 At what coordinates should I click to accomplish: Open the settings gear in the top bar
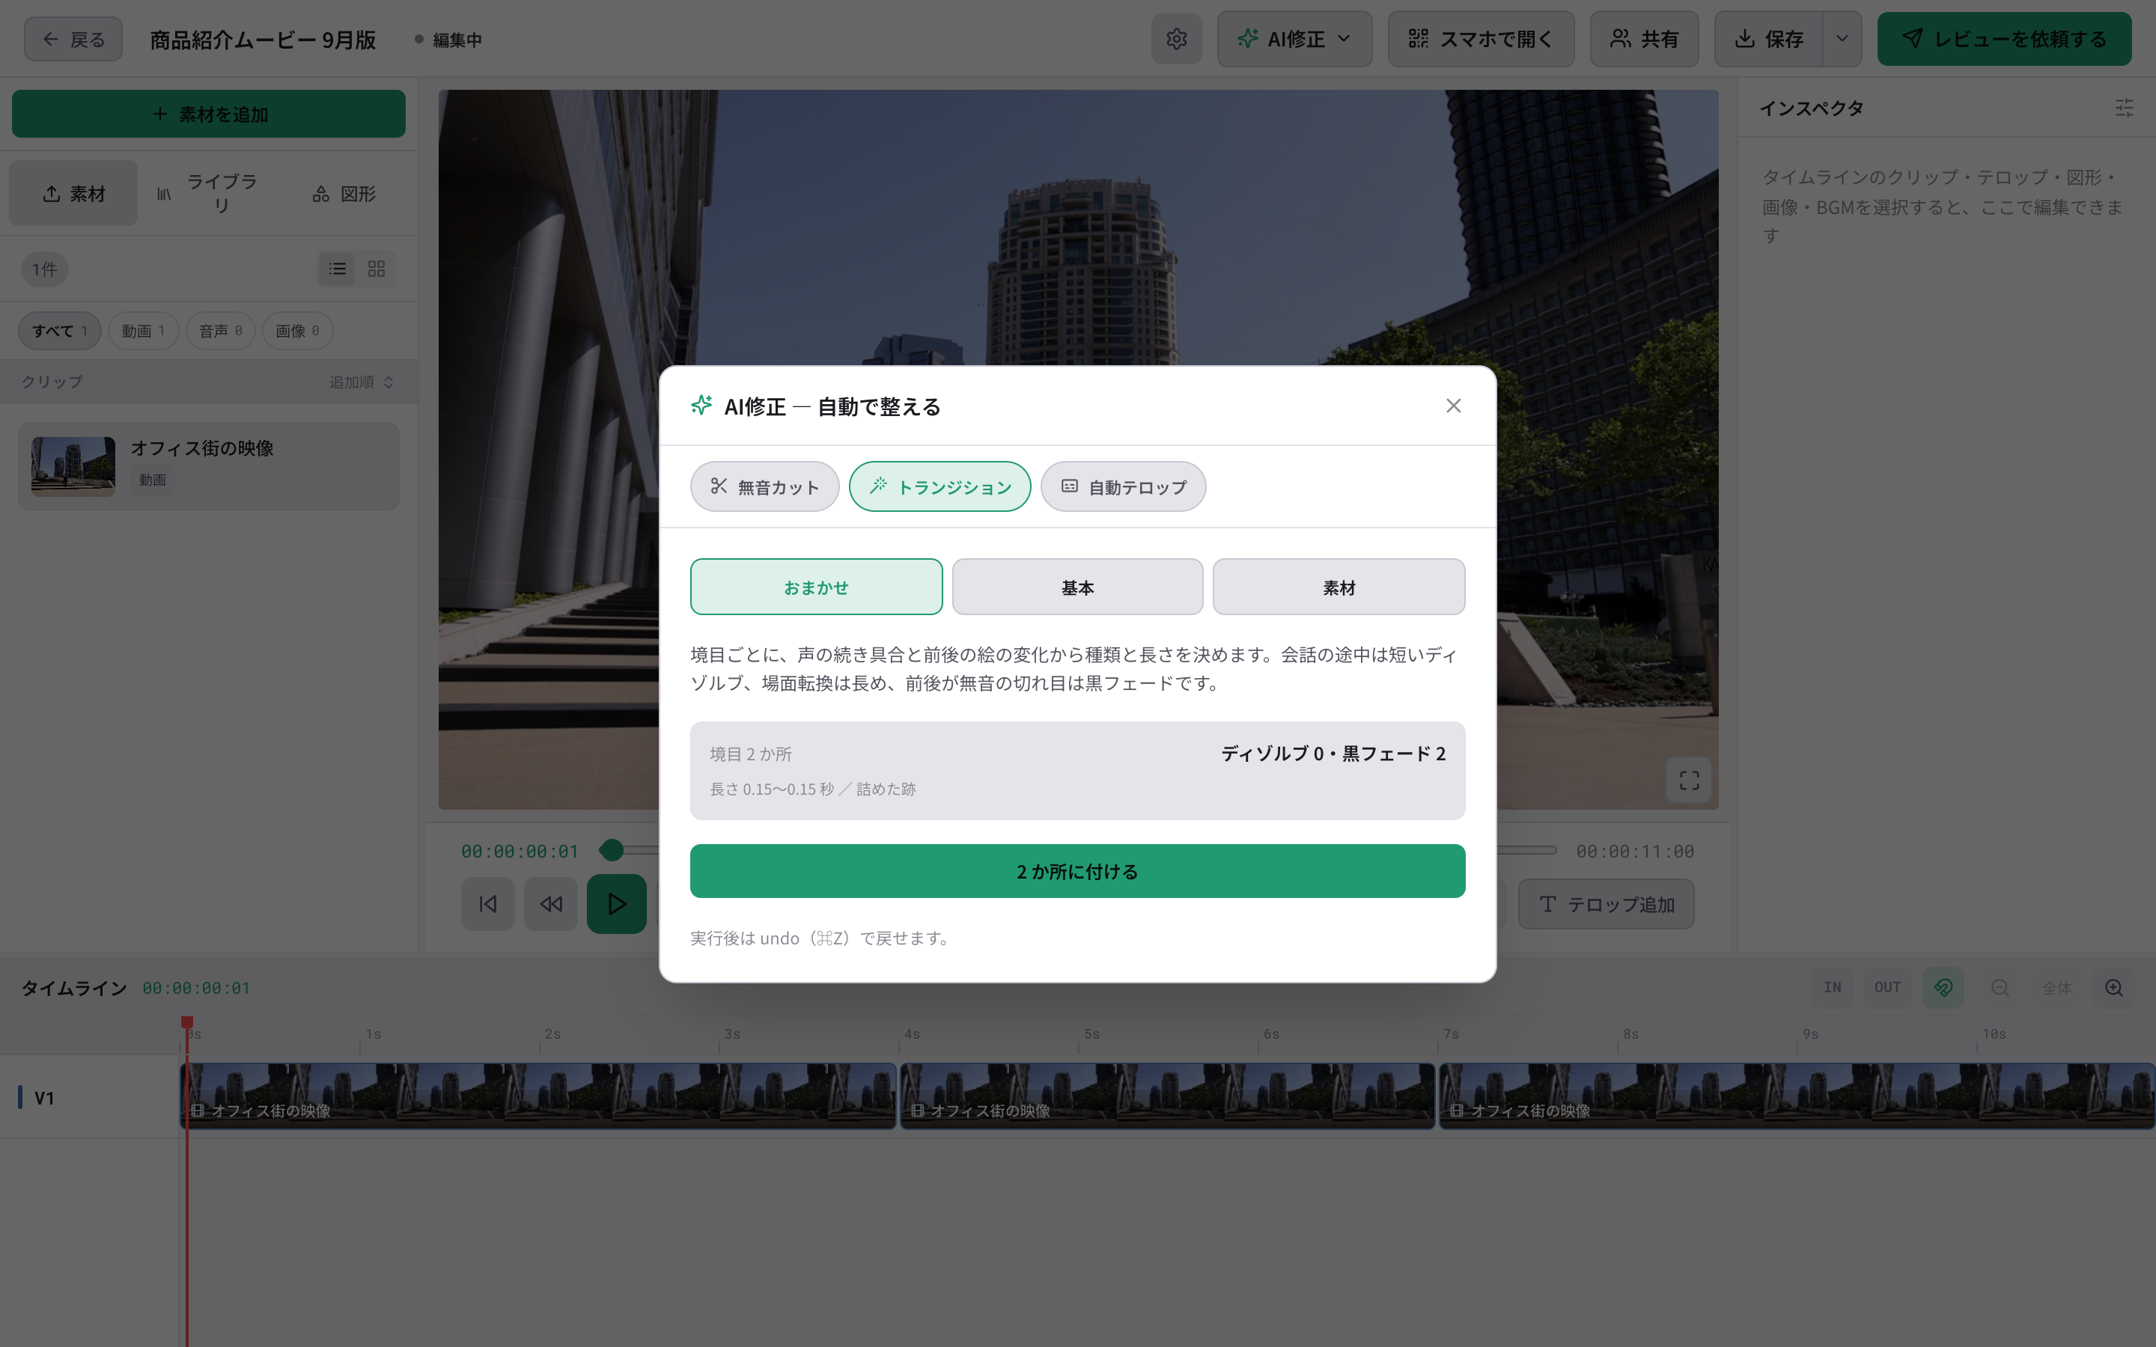pyautogui.click(x=1176, y=39)
